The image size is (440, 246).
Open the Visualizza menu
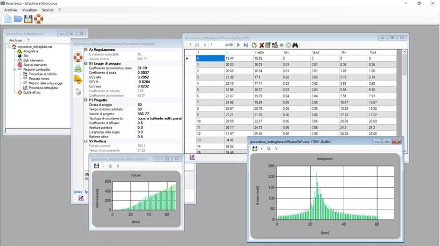tap(29, 10)
